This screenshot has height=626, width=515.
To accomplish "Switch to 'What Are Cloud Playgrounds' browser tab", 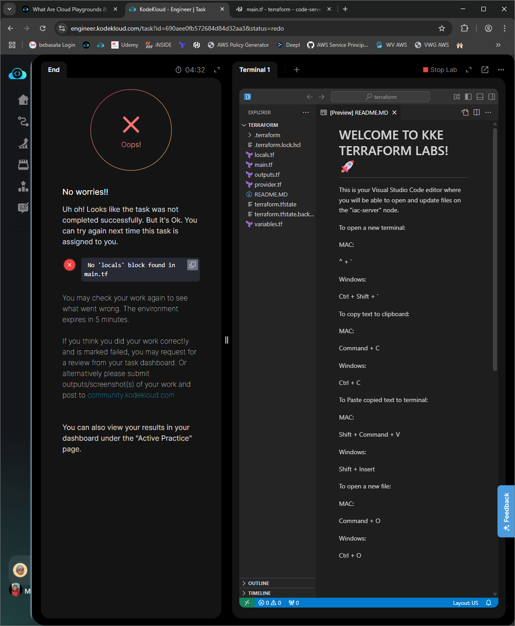I will 70,9.
